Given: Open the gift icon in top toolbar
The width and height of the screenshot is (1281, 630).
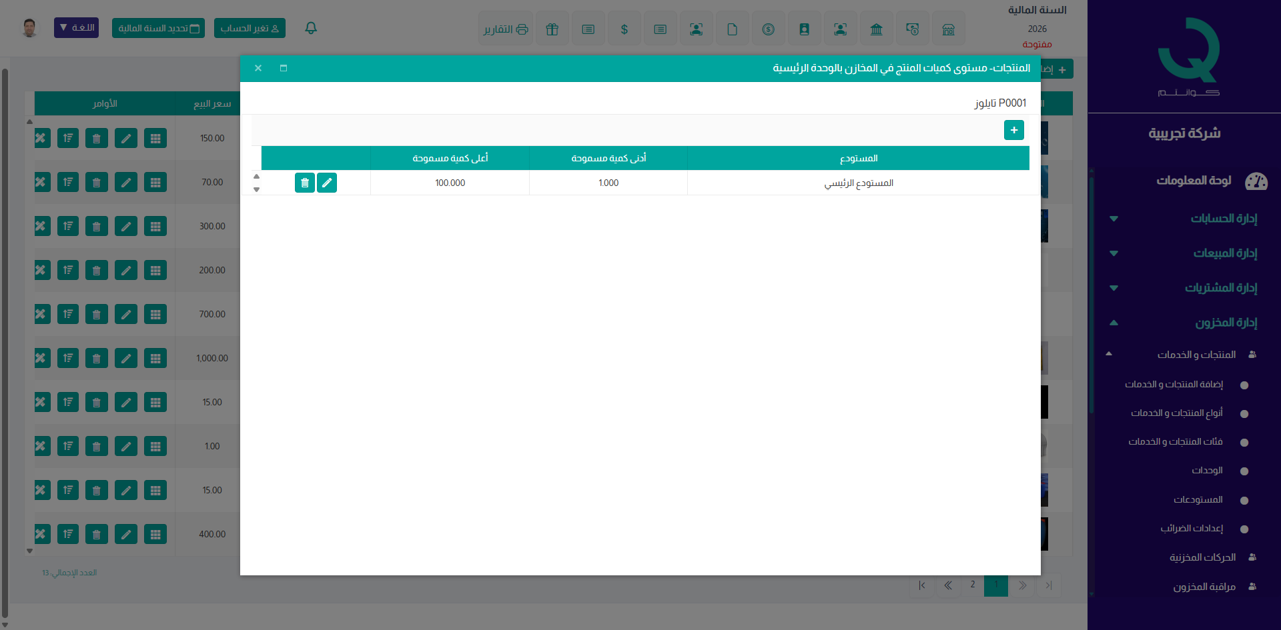Looking at the screenshot, I should [x=552, y=29].
